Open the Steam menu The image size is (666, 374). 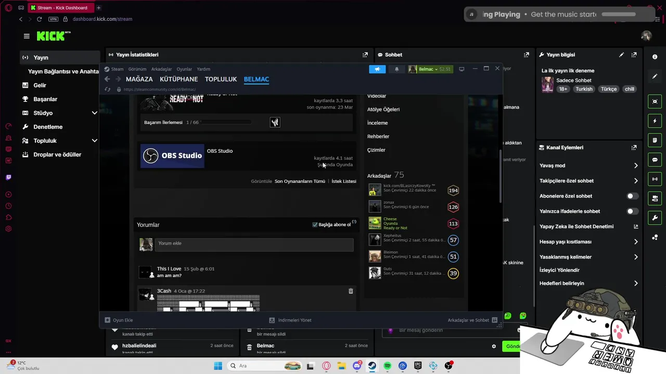point(117,69)
